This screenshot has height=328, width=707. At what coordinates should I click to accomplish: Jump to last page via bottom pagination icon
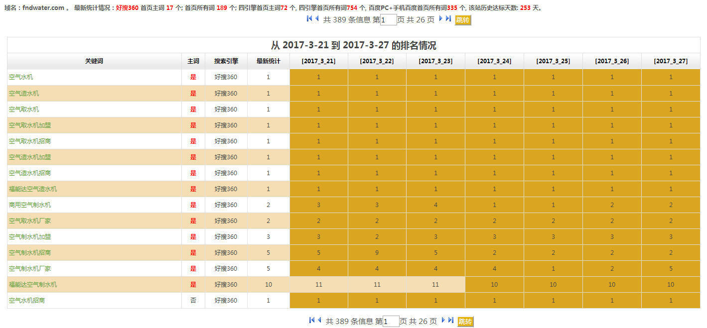pyautogui.click(x=451, y=321)
